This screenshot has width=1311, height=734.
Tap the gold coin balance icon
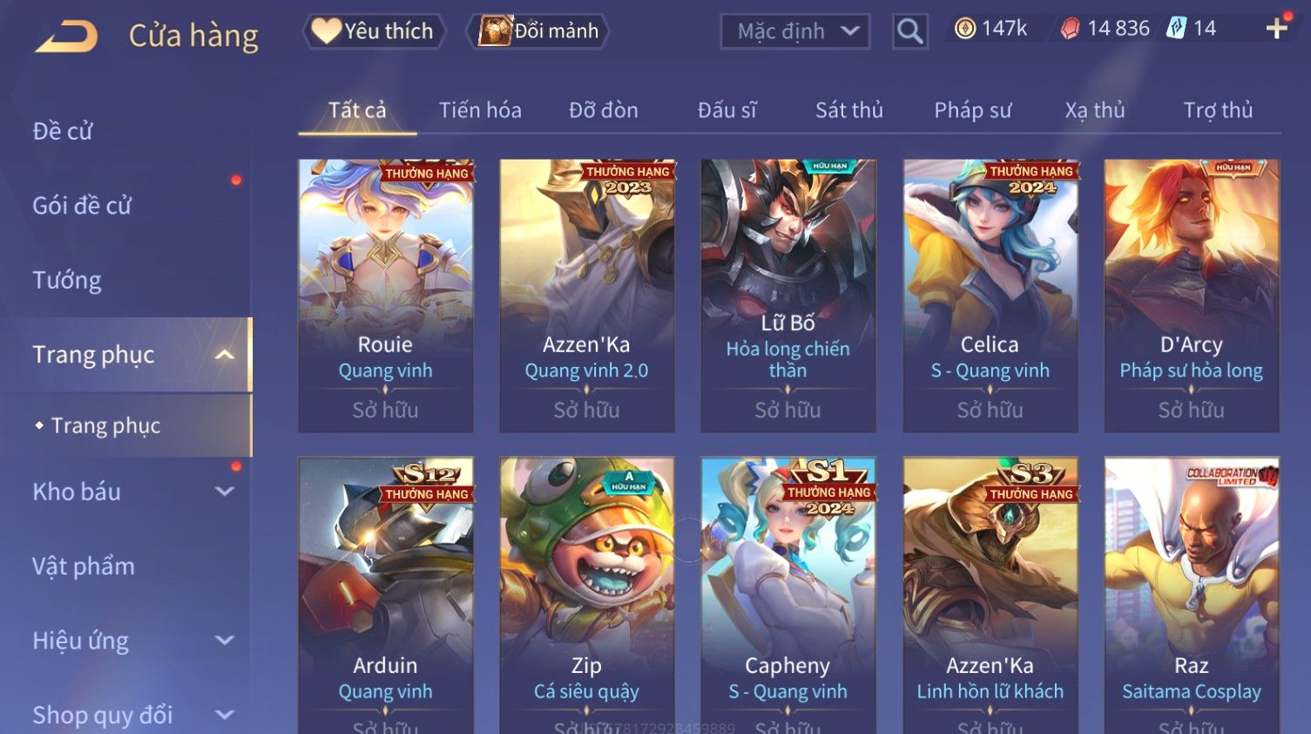coord(964,29)
